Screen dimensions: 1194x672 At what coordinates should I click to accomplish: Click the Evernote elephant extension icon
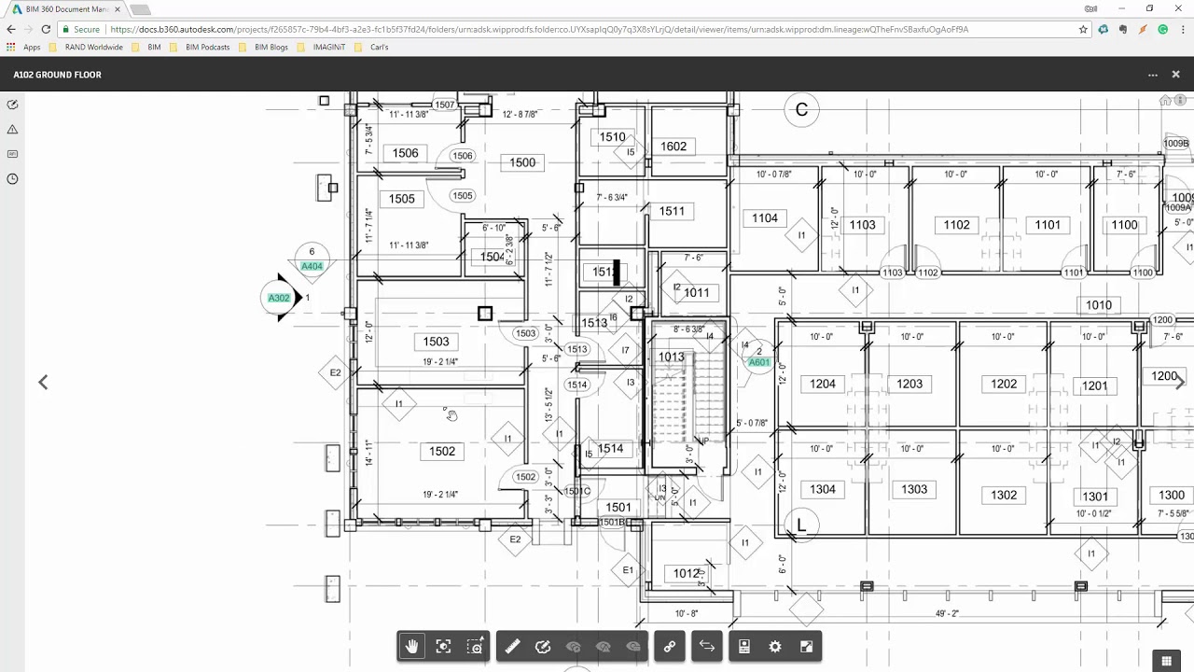1123,29
